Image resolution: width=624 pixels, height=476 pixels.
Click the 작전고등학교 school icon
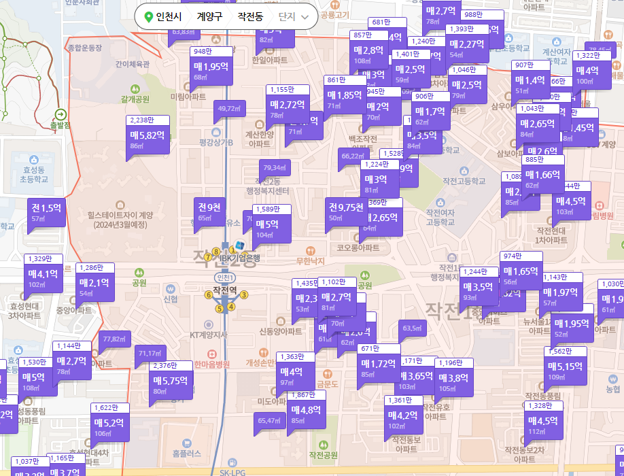[x=464, y=171]
